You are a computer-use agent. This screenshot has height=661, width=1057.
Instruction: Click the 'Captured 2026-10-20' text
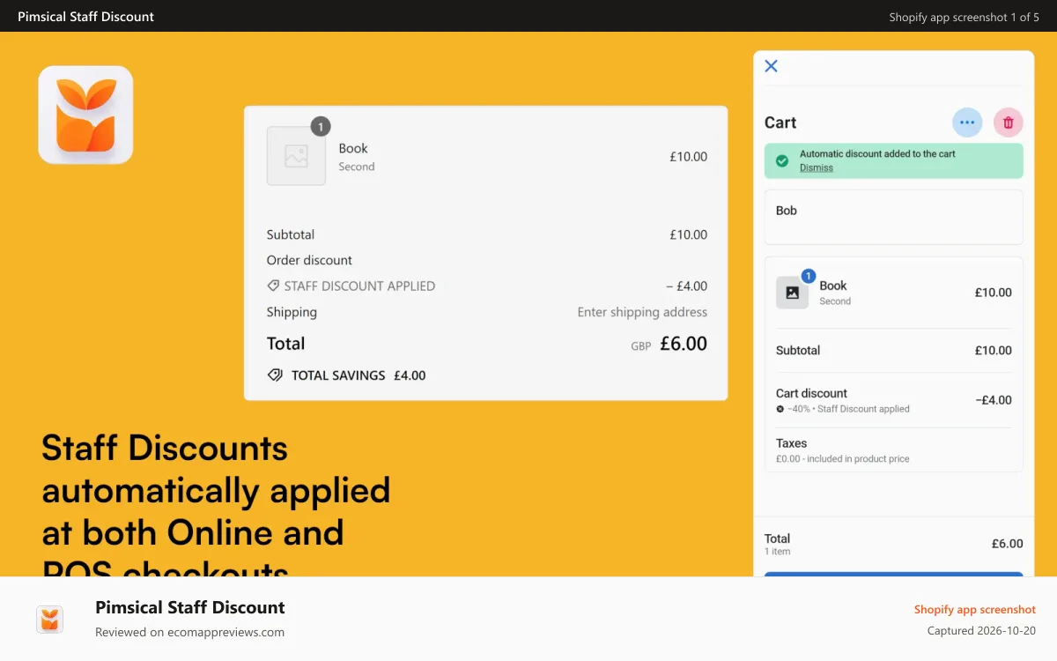981,630
